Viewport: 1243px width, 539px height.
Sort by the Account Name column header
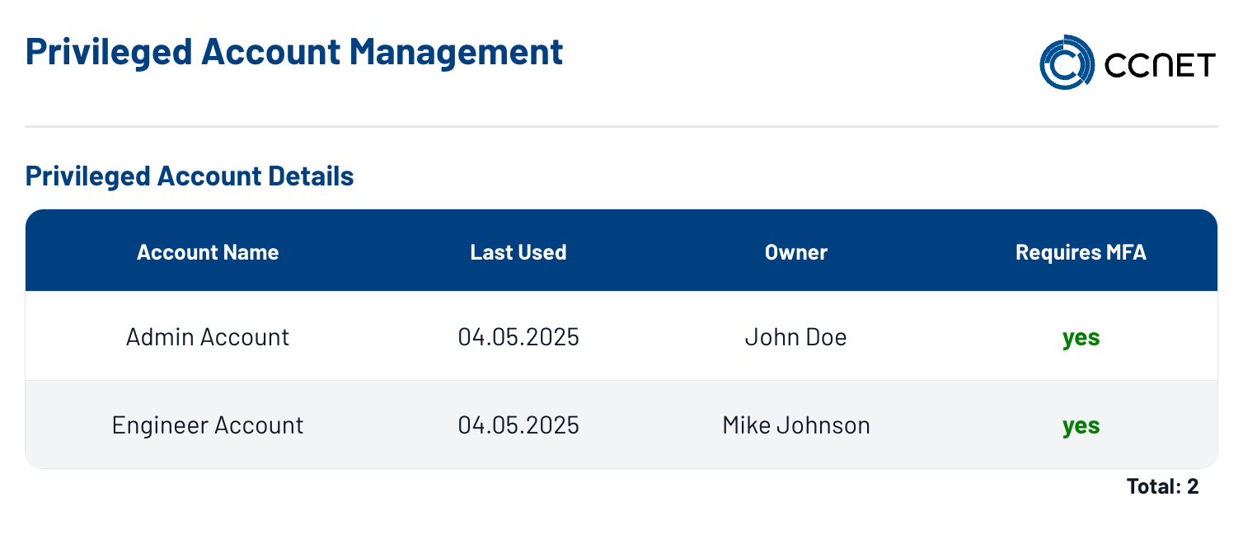click(x=208, y=252)
